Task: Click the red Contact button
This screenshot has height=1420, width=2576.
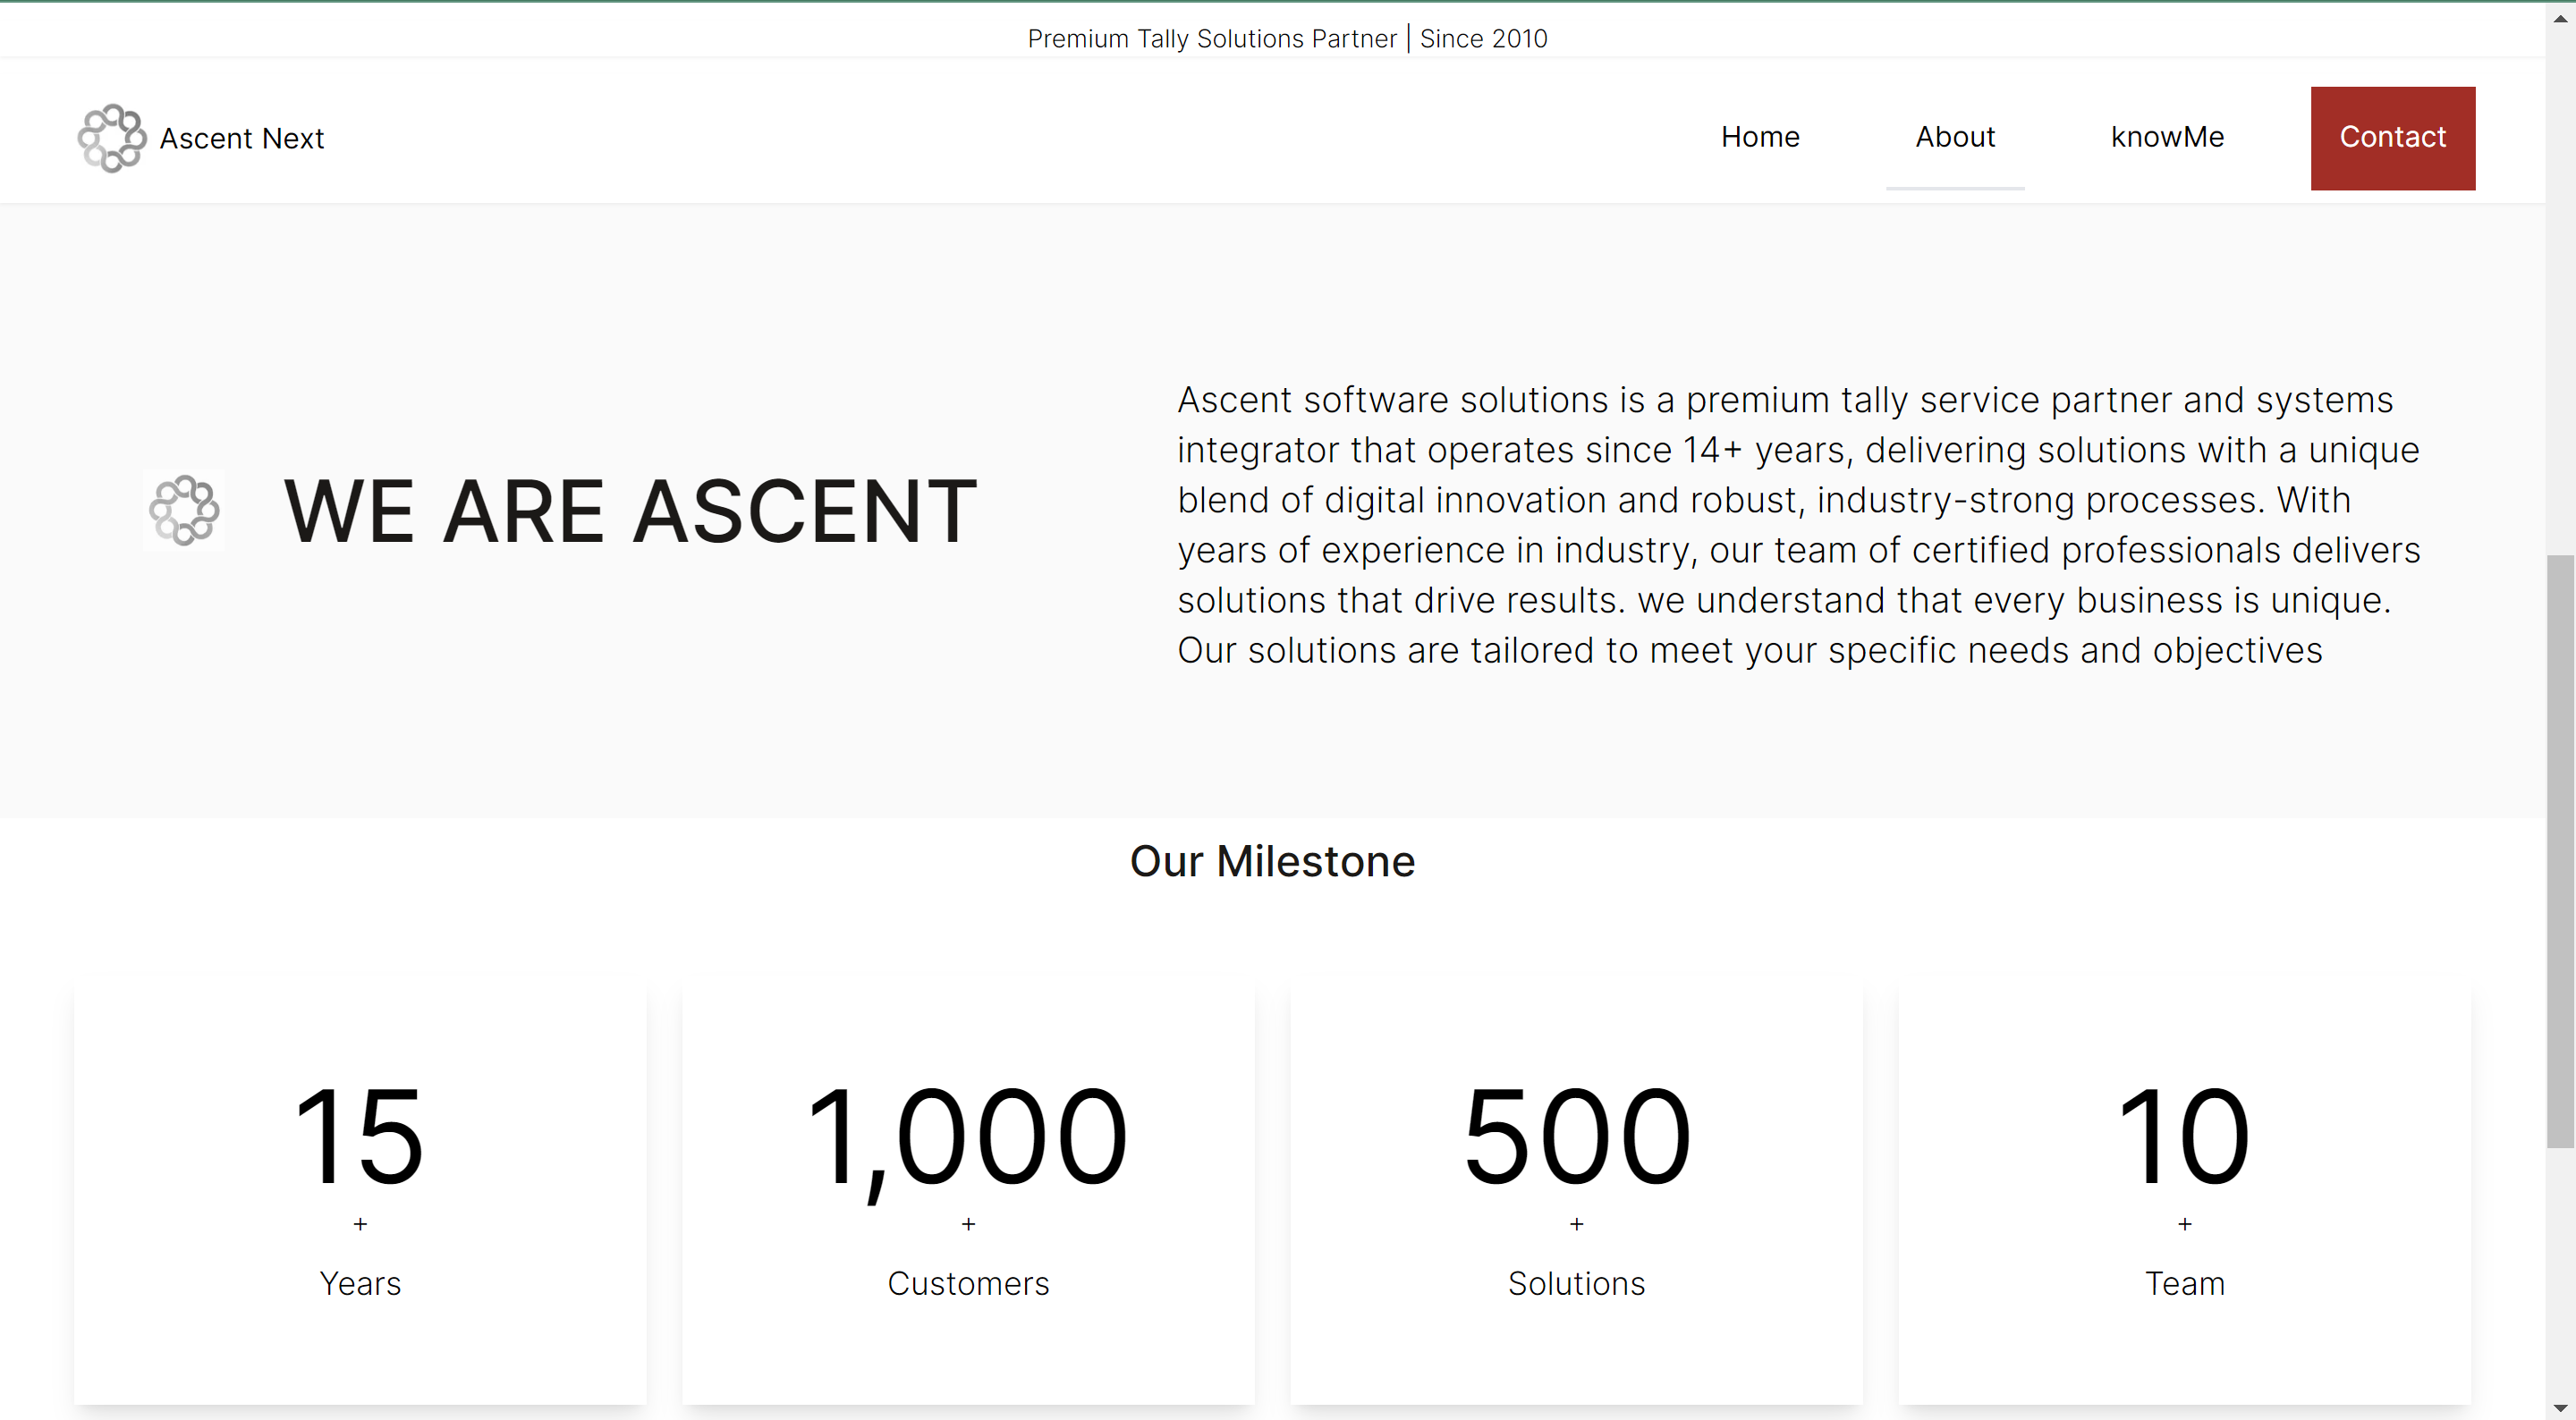Action: 2392,138
